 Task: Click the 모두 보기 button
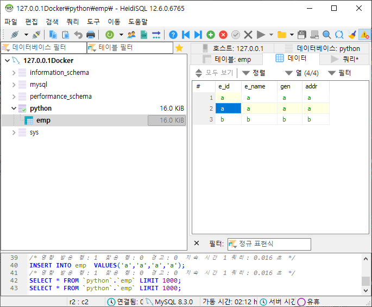[214, 73]
